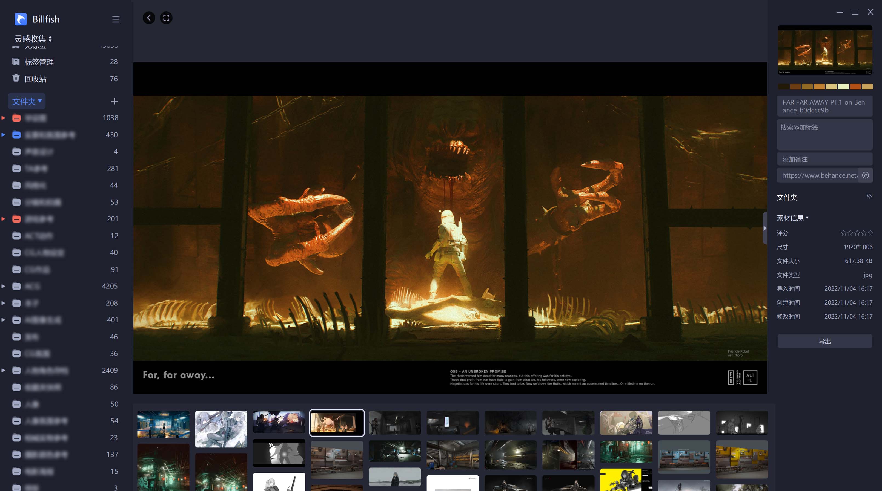Enter fullscreen preview mode
The image size is (882, 491).
[167, 18]
